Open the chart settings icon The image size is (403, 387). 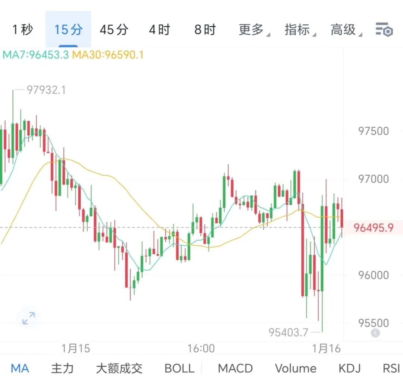(x=384, y=29)
